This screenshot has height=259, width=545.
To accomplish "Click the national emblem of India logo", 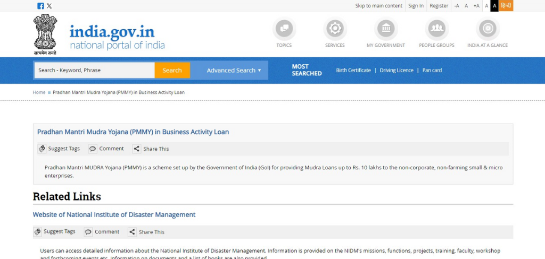I will pyautogui.click(x=45, y=34).
